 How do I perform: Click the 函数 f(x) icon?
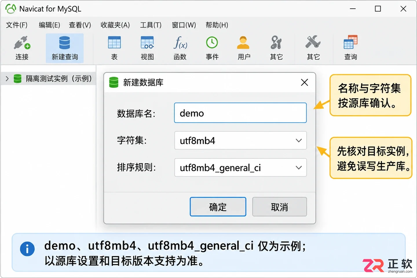tap(180, 42)
